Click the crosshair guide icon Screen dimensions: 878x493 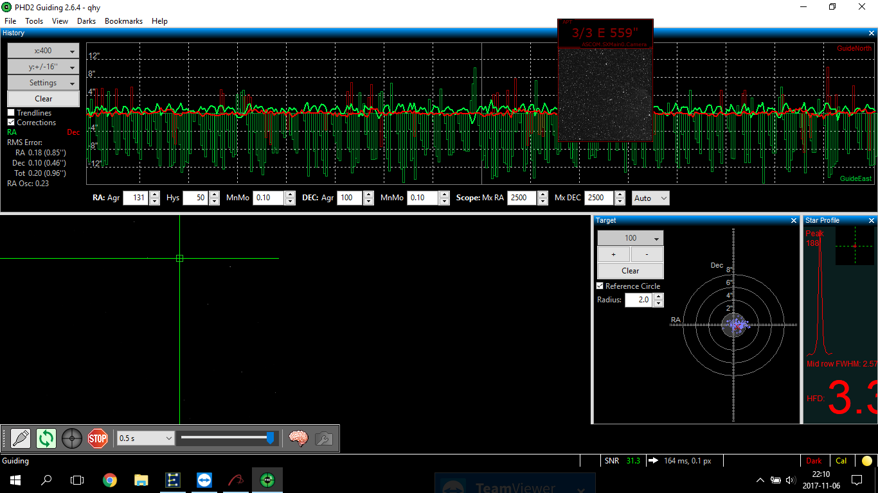pos(72,438)
